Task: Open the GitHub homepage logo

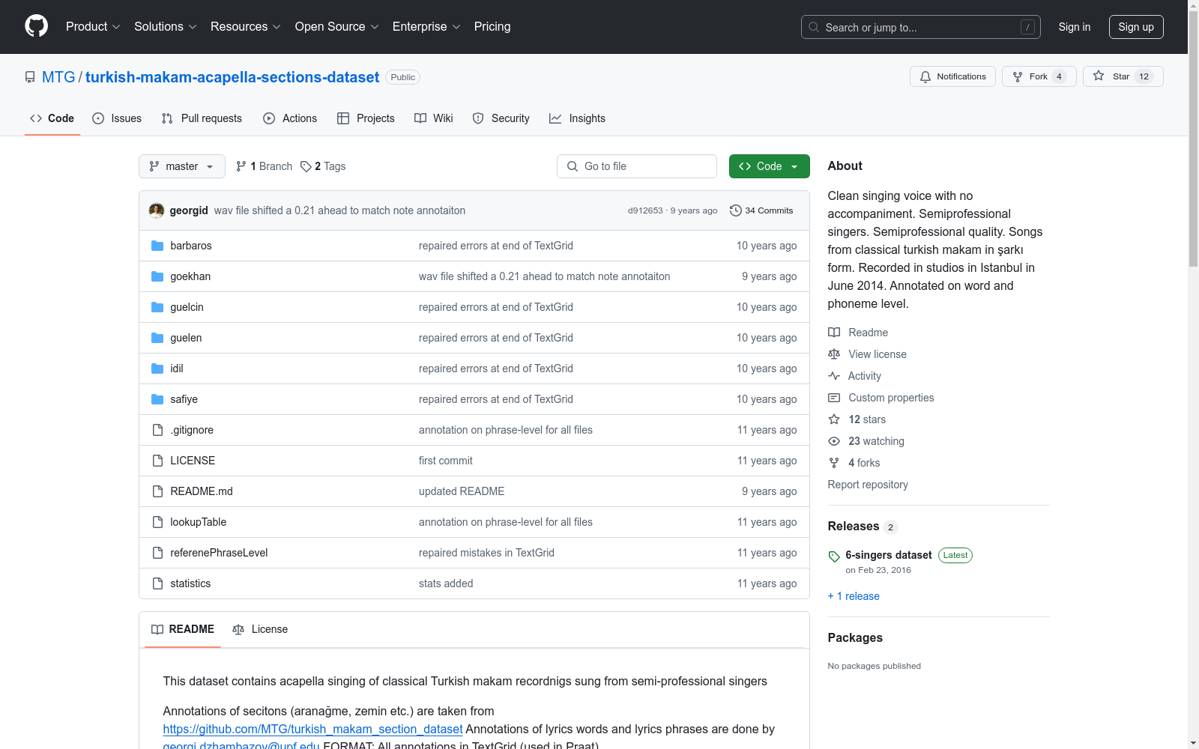Action: pyautogui.click(x=36, y=26)
